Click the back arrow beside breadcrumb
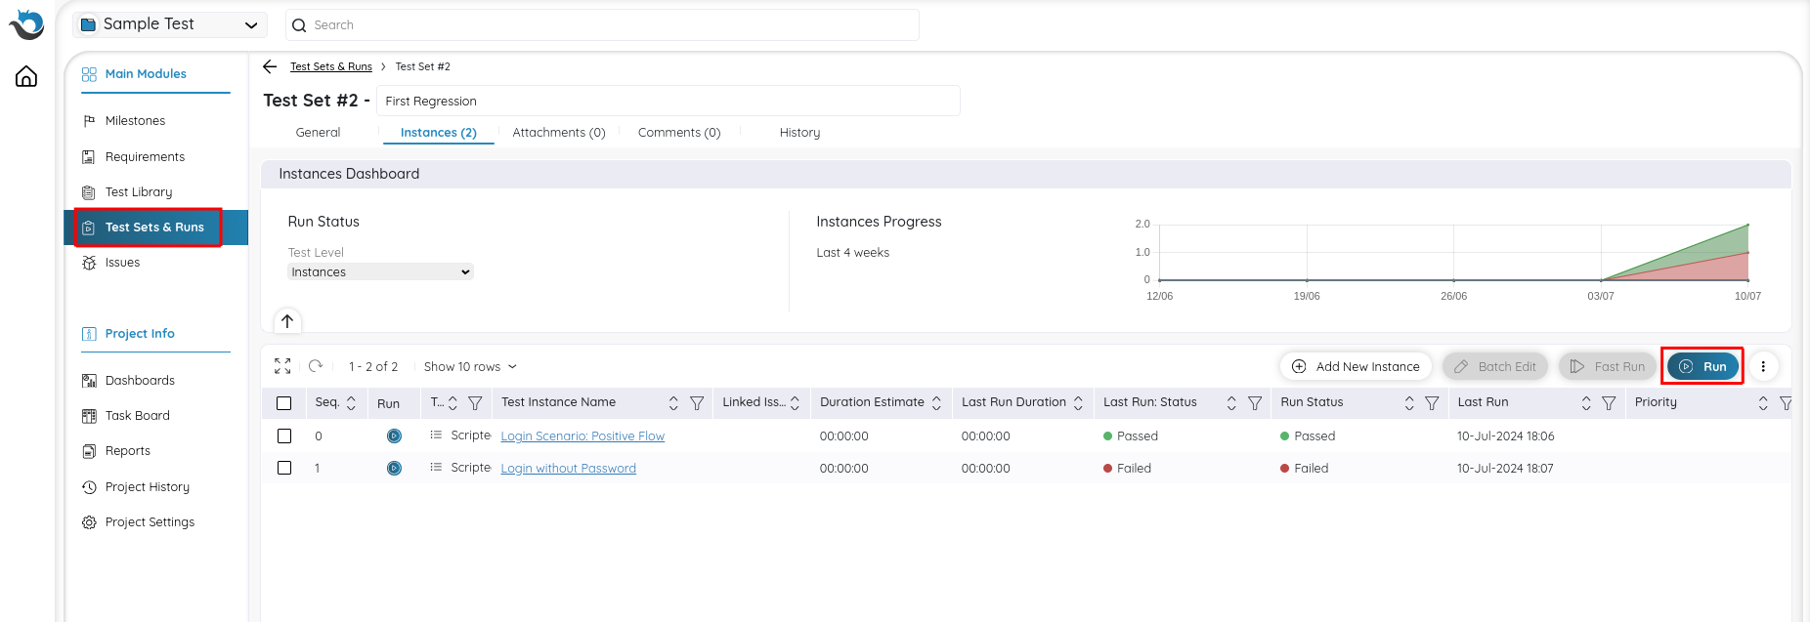The image size is (1810, 622). pos(270,66)
